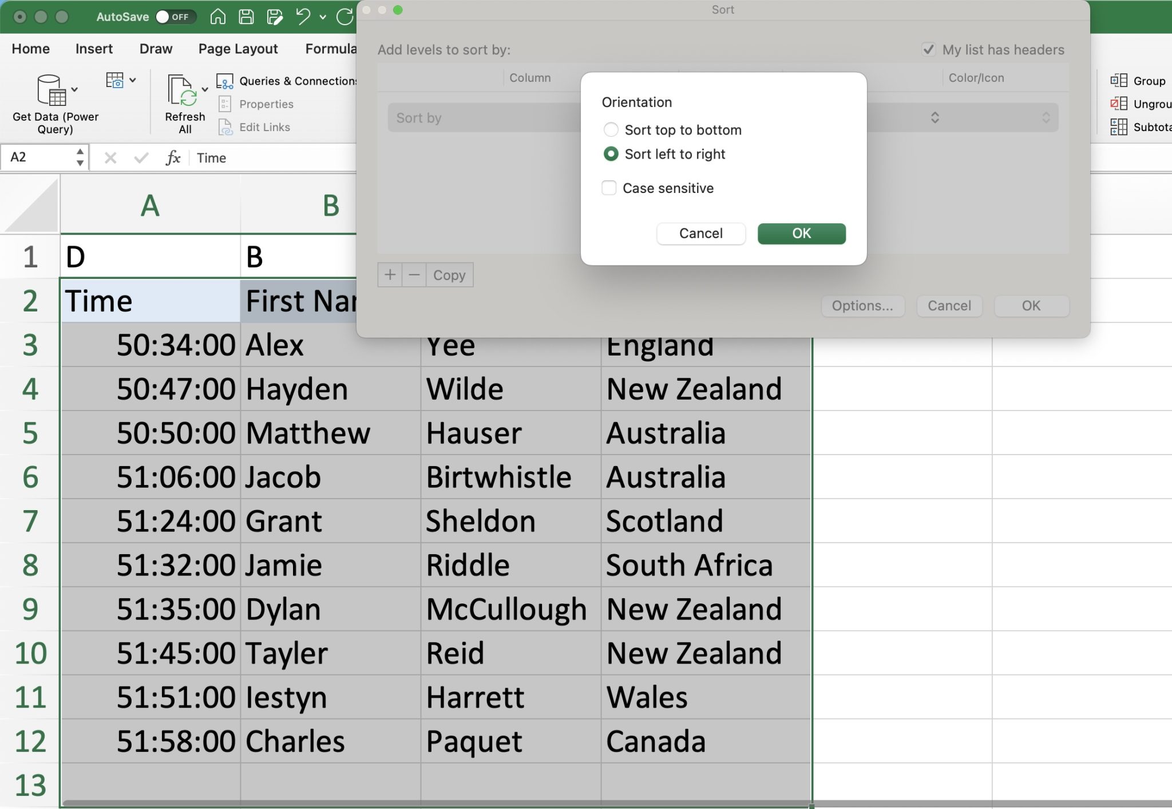The image size is (1172, 809).
Task: Enable the Case sensitive checkbox
Action: (608, 188)
